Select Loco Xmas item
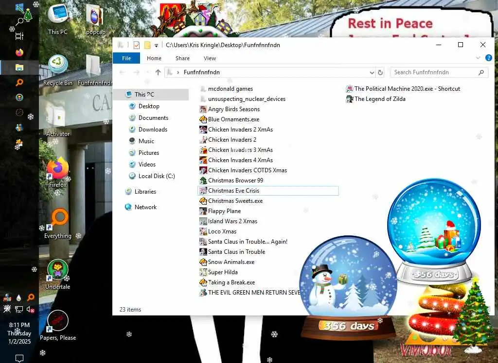 218,231
